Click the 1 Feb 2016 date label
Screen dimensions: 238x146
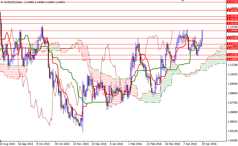click(135, 144)
